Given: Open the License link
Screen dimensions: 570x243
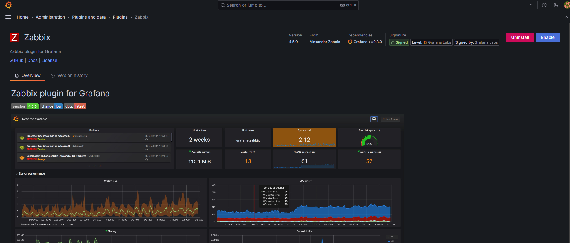Looking at the screenshot, I should (49, 60).
